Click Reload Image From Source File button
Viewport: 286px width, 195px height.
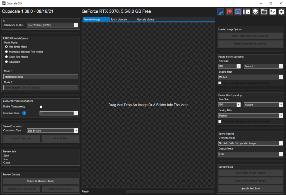tap(251, 44)
